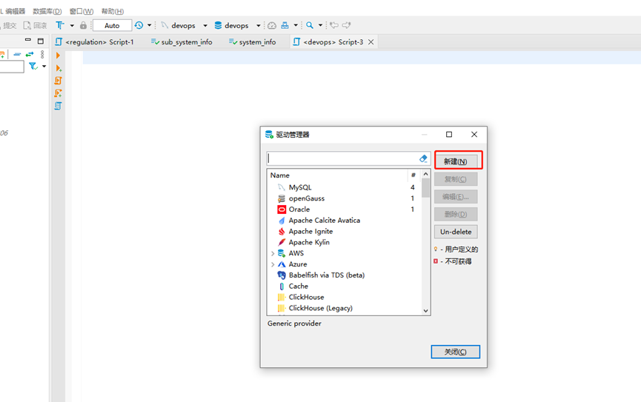The image size is (641, 402).
Task: Open the dropdown arrow after devops database
Action: (259, 25)
